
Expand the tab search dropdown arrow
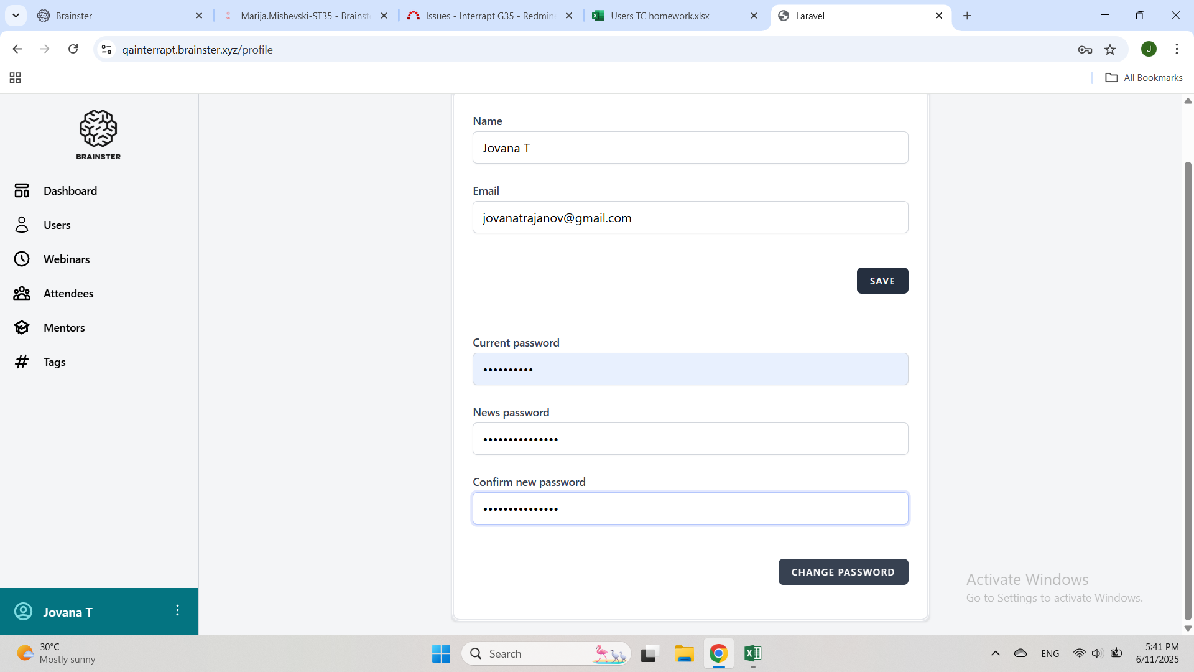(16, 16)
